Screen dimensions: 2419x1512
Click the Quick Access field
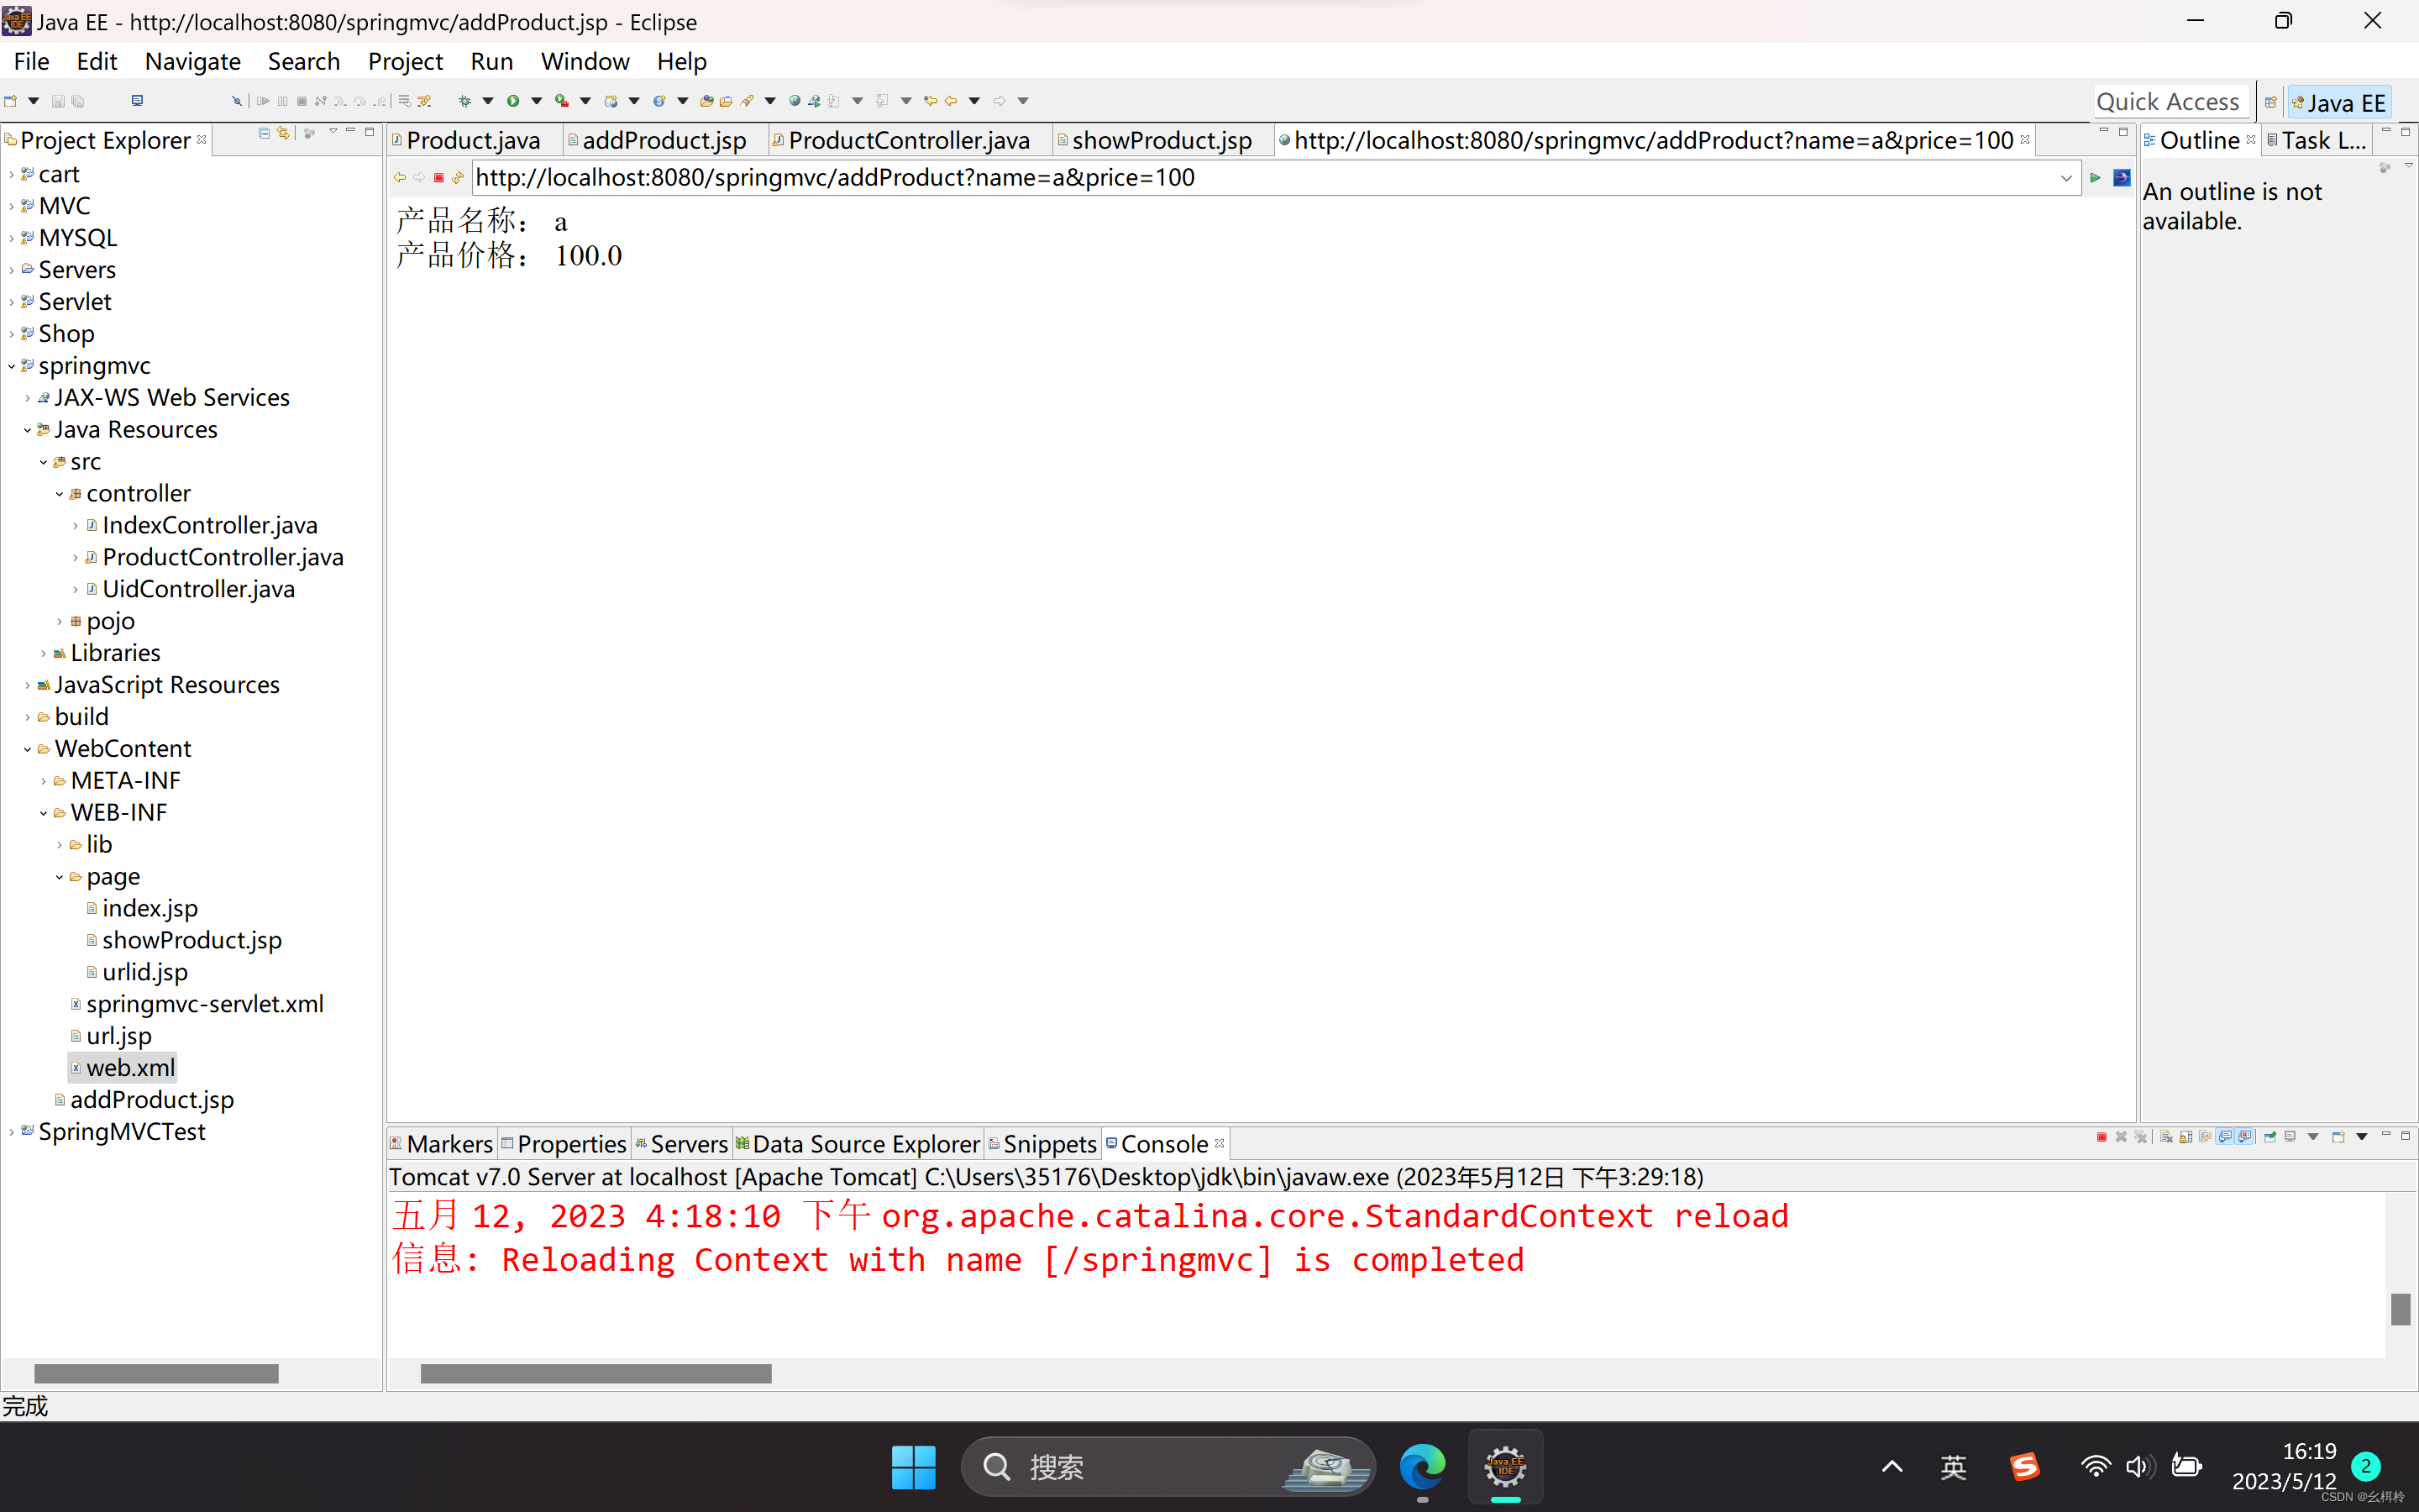(x=2167, y=102)
